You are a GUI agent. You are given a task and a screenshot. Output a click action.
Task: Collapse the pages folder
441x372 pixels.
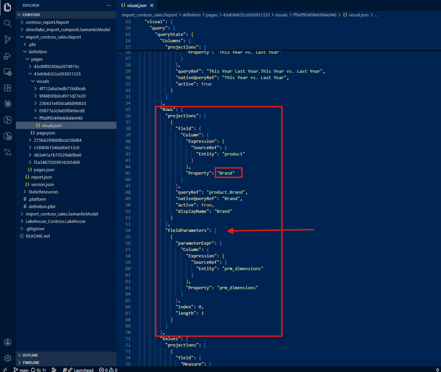click(66, 59)
